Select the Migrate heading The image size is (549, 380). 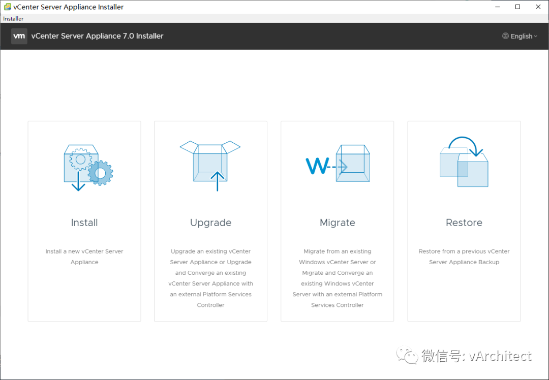tap(338, 223)
